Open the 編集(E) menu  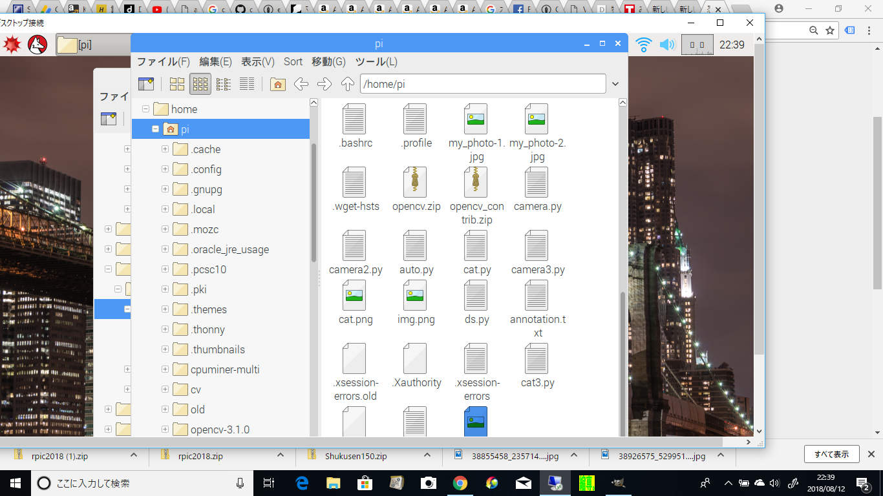point(215,61)
